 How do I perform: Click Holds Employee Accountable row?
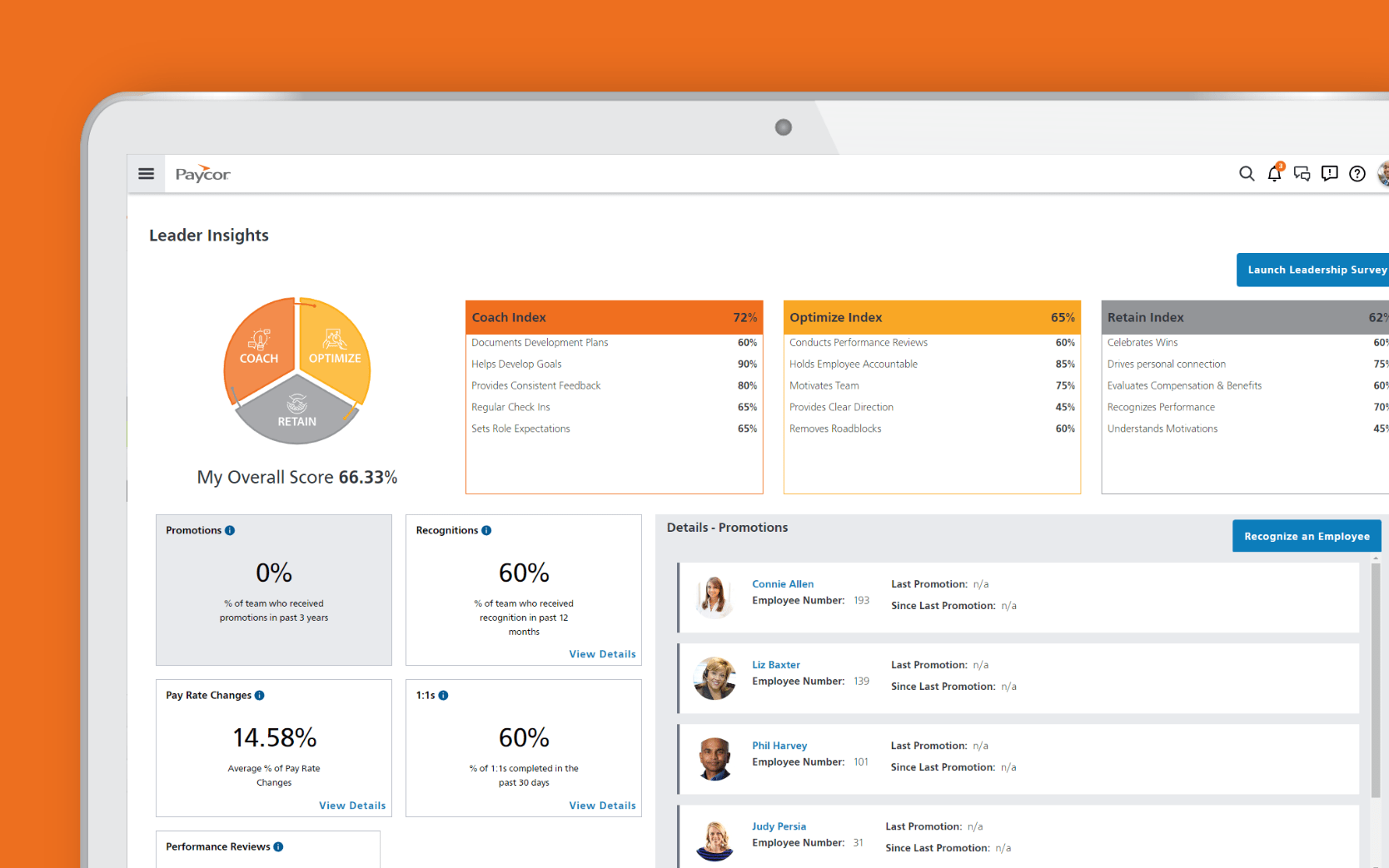932,365
